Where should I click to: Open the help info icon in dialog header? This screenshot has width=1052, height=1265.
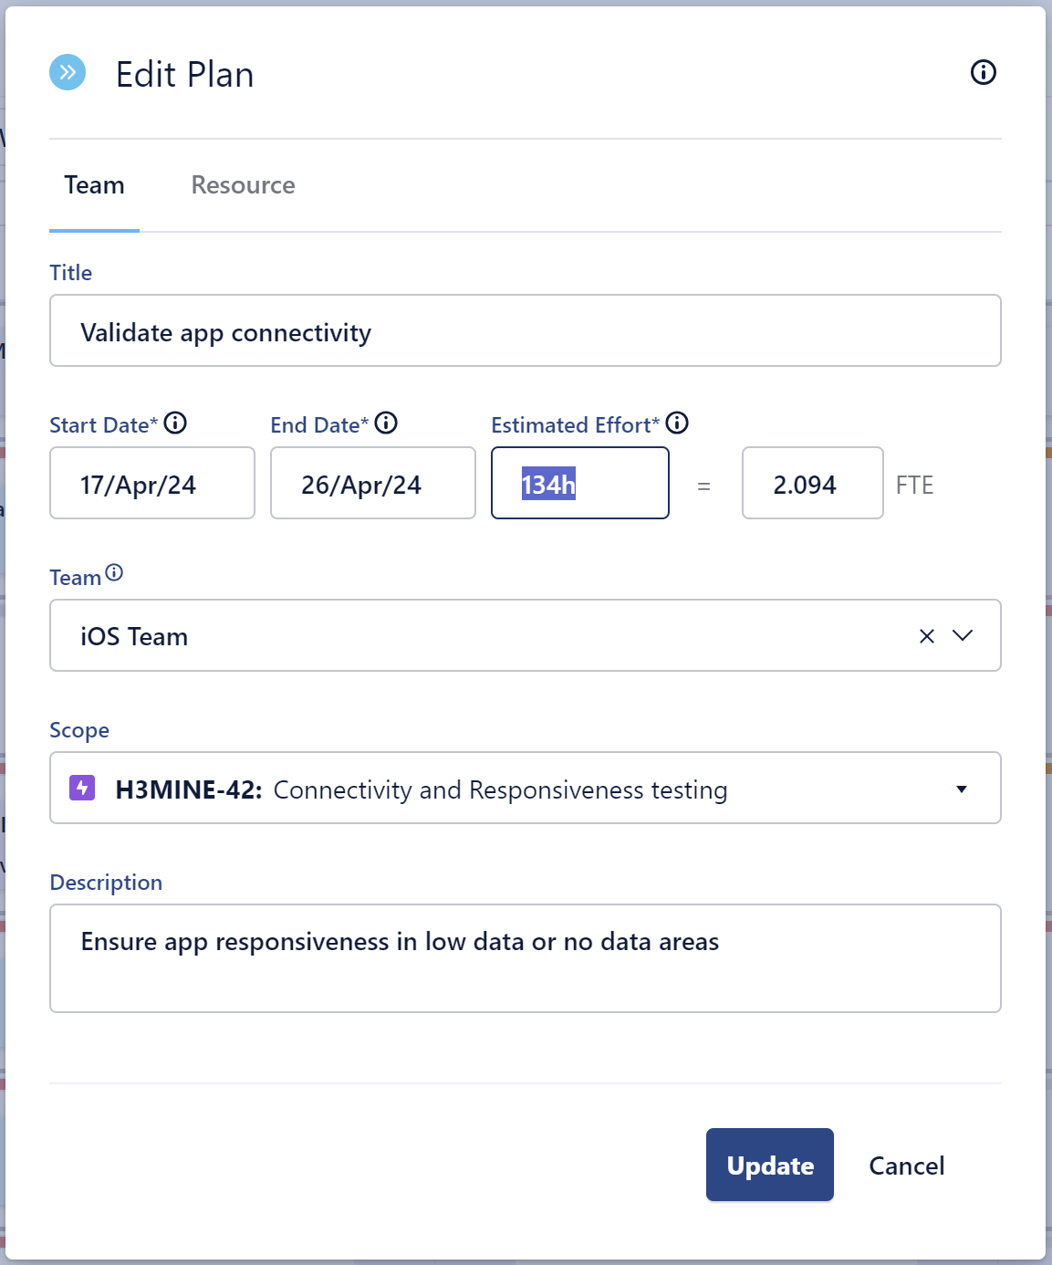pos(983,72)
